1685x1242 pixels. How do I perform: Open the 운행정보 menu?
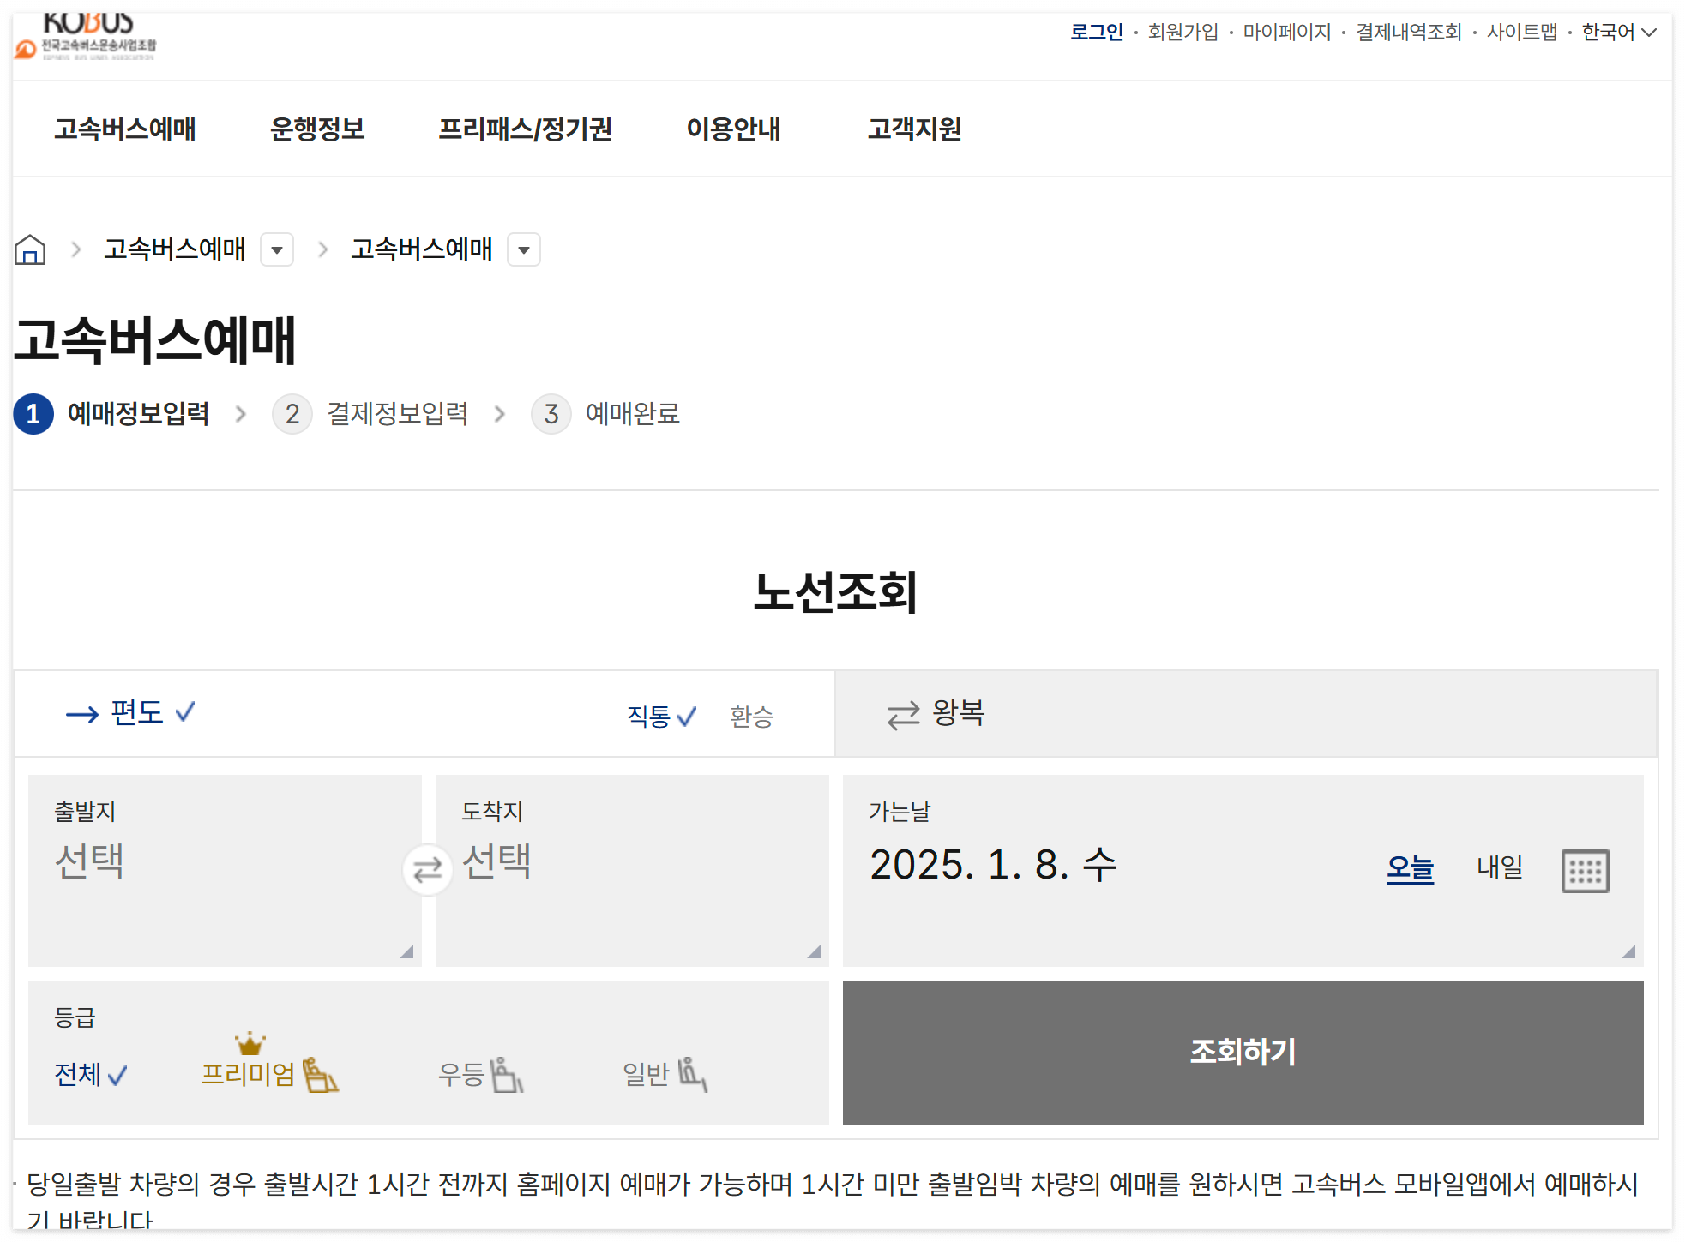point(316,129)
